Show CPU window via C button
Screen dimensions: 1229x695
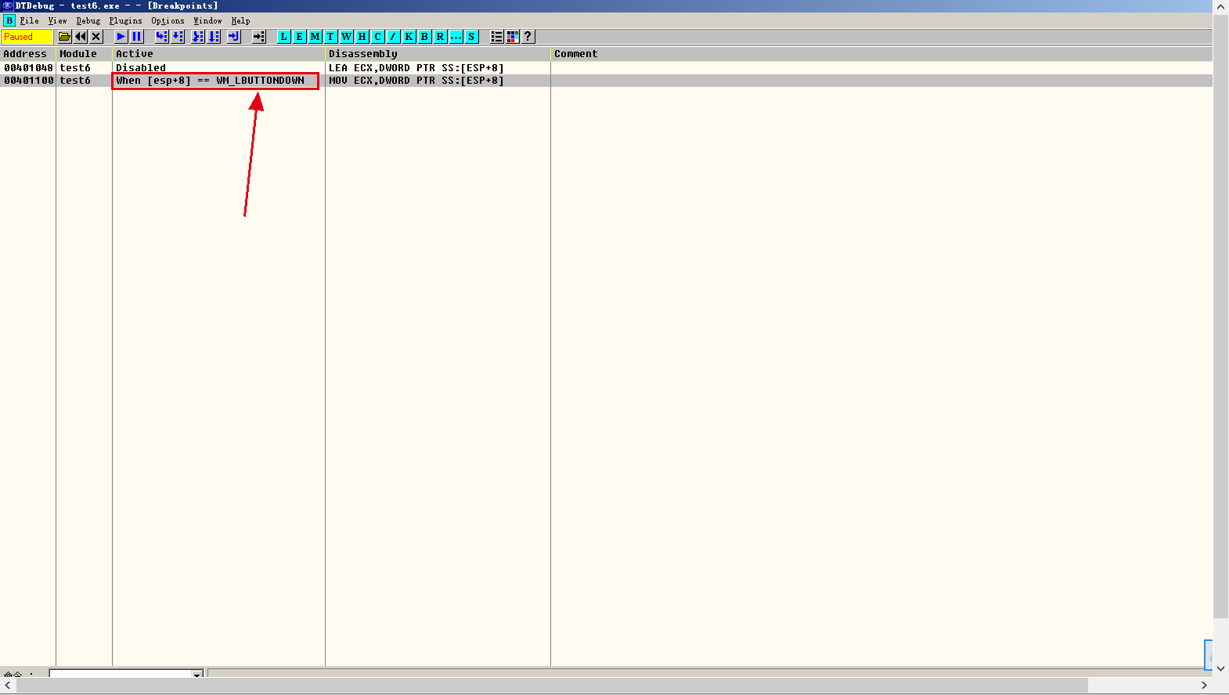[378, 37]
